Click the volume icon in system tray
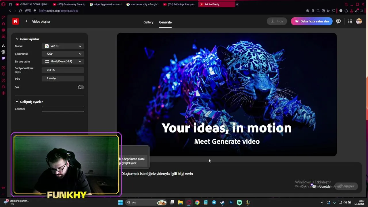 345,202
